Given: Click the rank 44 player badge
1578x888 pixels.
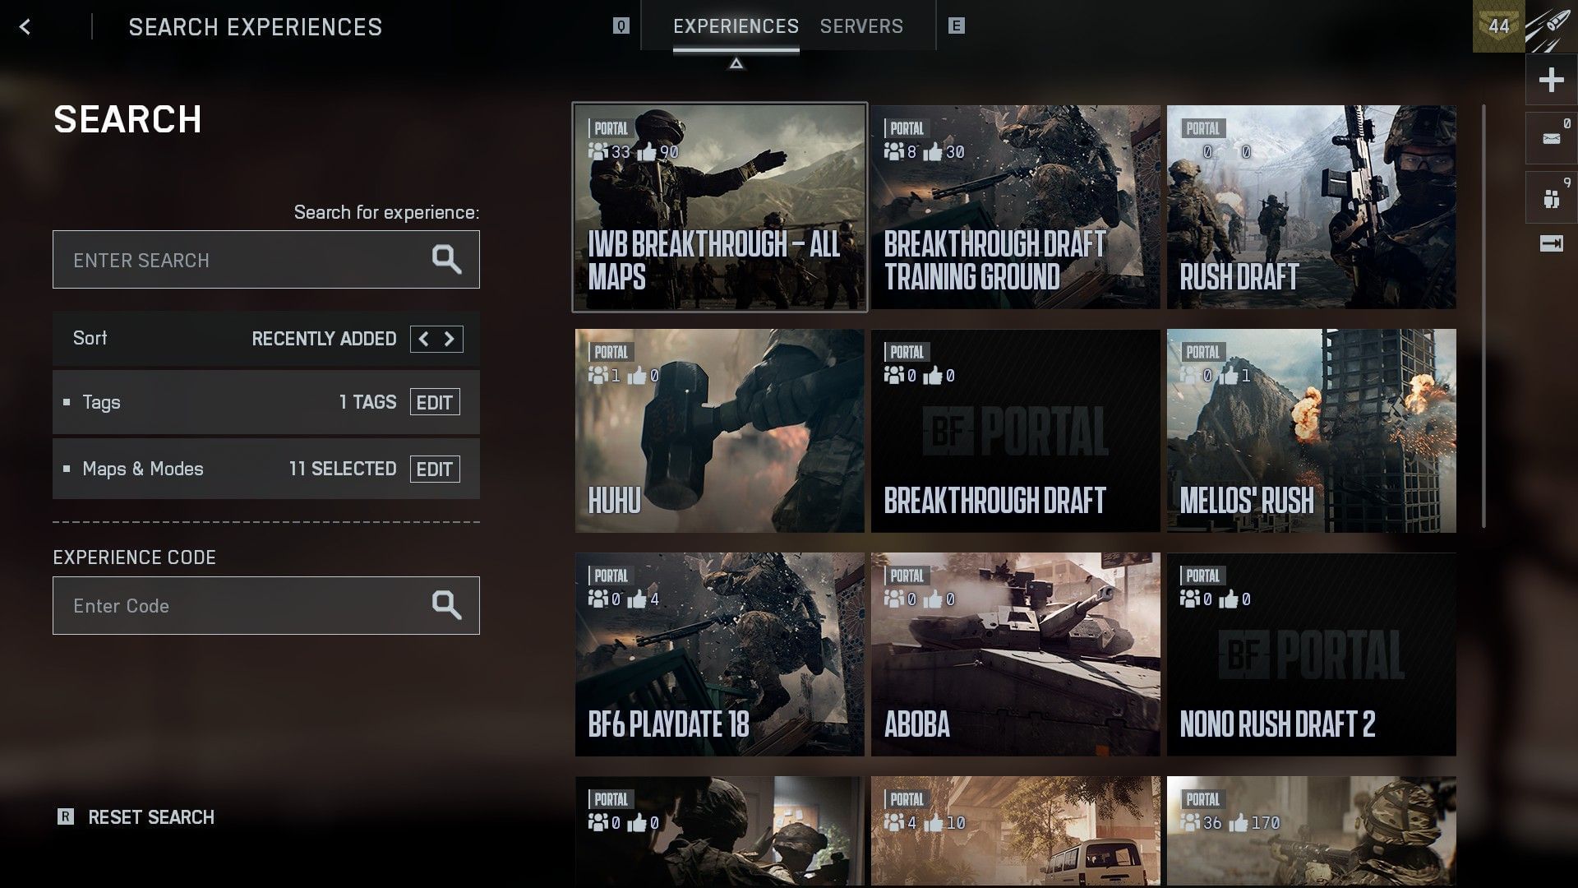Looking at the screenshot, I should tap(1498, 26).
